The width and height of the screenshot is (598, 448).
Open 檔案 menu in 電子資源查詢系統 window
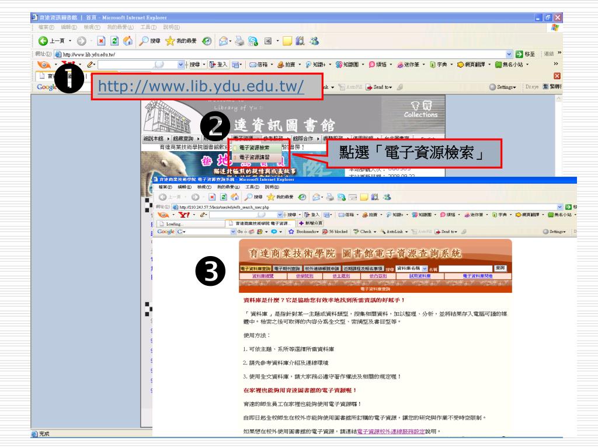coord(165,187)
